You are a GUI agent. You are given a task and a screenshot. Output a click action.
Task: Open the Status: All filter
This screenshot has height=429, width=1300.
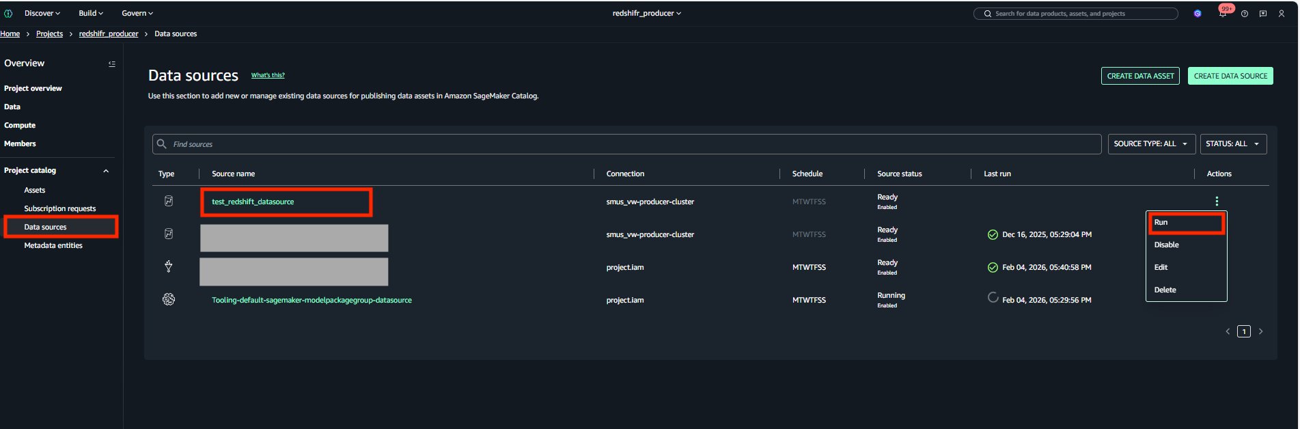1234,144
